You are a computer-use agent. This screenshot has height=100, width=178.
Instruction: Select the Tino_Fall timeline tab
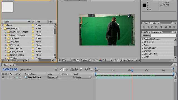coord(8,65)
